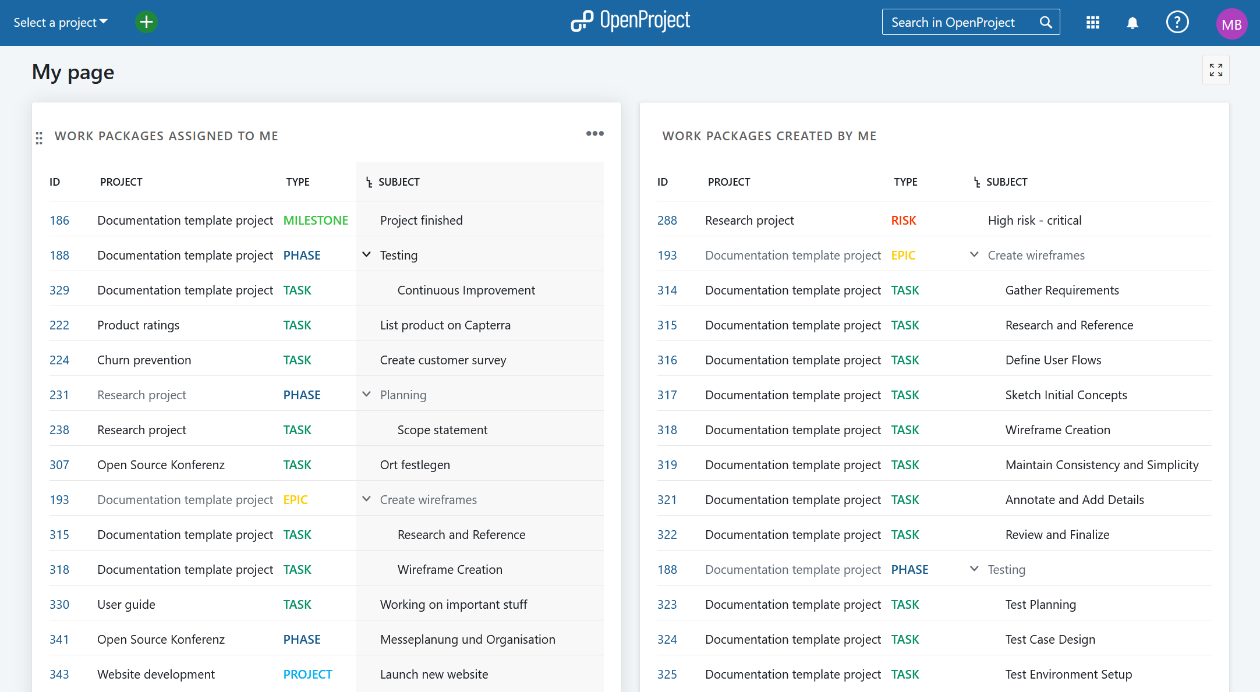Open work package ID 288 link
The image size is (1260, 692).
667,221
